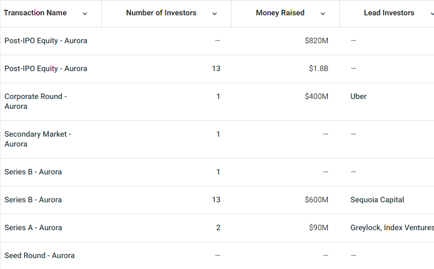Open Seed Round - Aurora transaction

click(x=39, y=255)
